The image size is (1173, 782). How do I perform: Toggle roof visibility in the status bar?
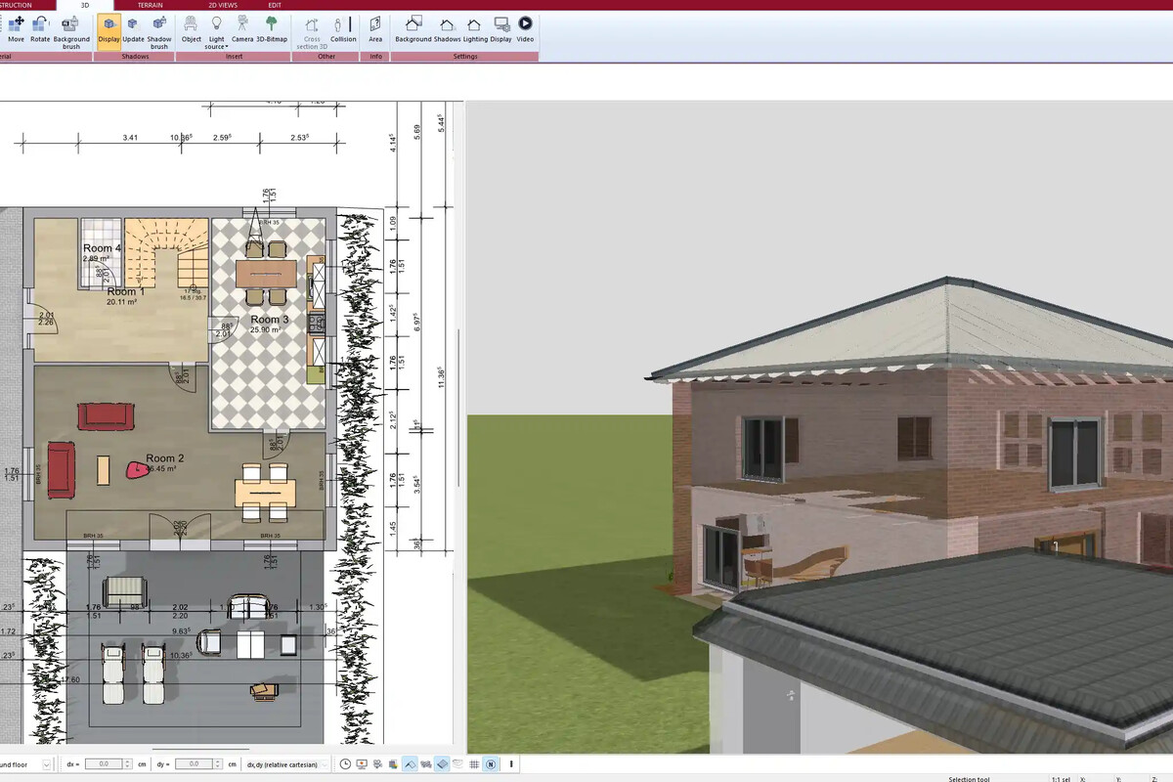[x=410, y=764]
